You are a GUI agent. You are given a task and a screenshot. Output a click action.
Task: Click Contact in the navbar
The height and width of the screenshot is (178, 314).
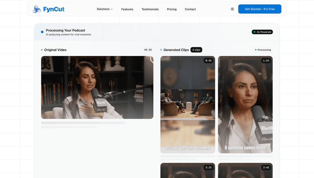pyautogui.click(x=190, y=9)
